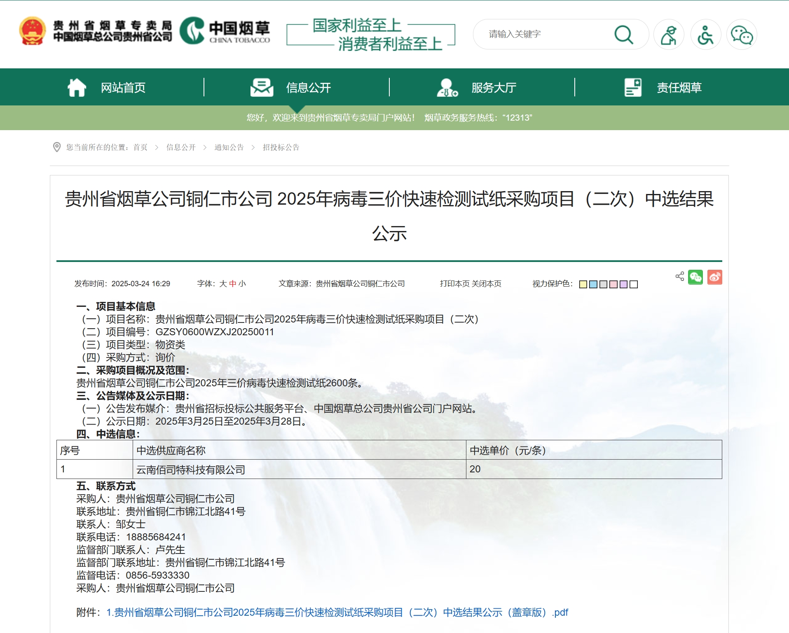Choose the blue eye-protection background
The width and height of the screenshot is (789, 633).
coord(593,284)
